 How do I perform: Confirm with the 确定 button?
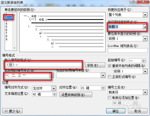(x=116, y=111)
